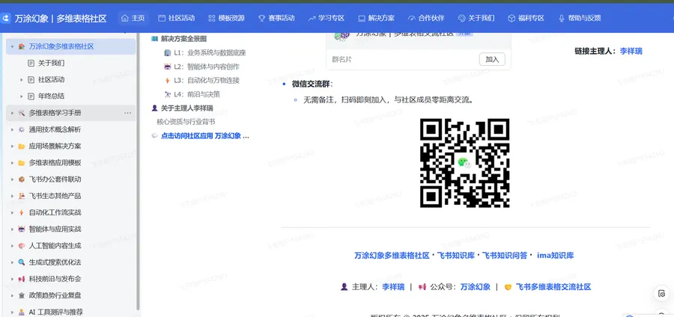The height and width of the screenshot is (317, 674).
Task: Expand the sidebar 社区活动 node arrow
Action: (22, 80)
